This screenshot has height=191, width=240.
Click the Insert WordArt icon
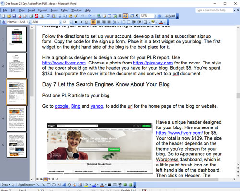tap(64, 185)
